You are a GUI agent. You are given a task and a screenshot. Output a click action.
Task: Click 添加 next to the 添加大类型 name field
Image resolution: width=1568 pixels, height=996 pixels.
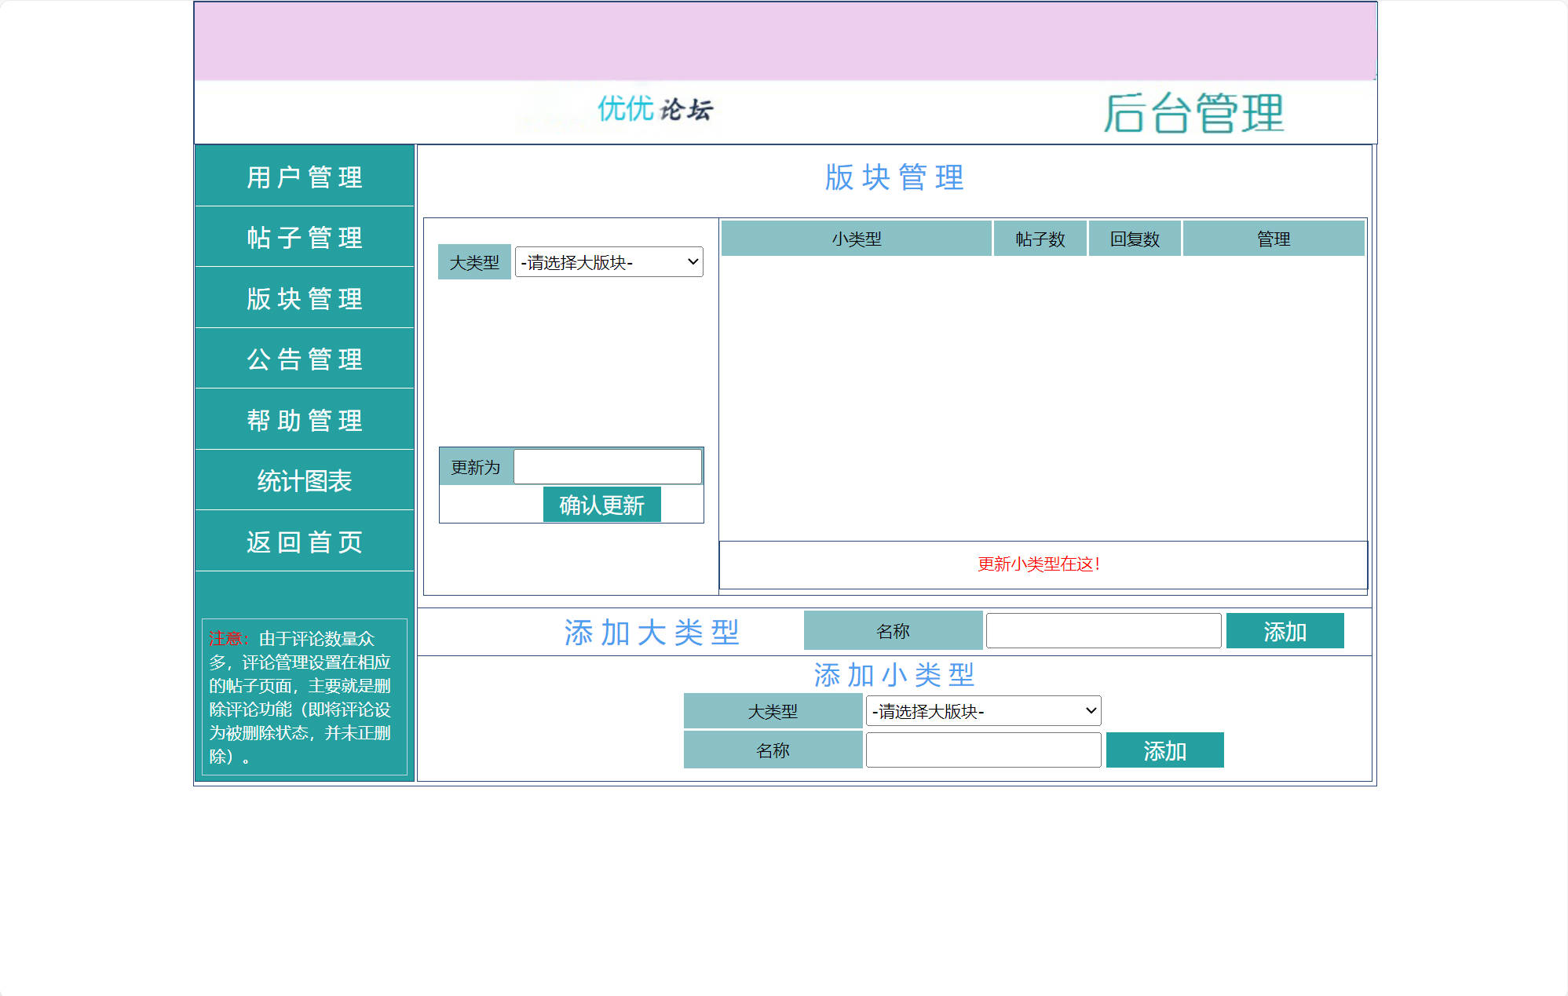[x=1285, y=630]
